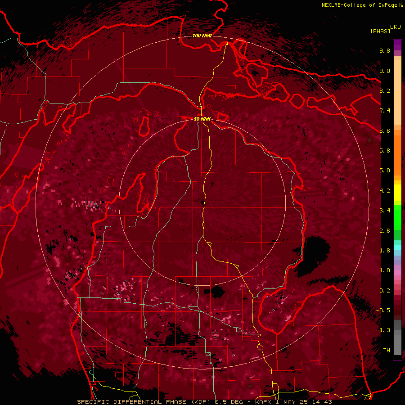Viewport: 405px width, 405px height.
Task: Click the 8.2 scale value
Action: pos(385,90)
